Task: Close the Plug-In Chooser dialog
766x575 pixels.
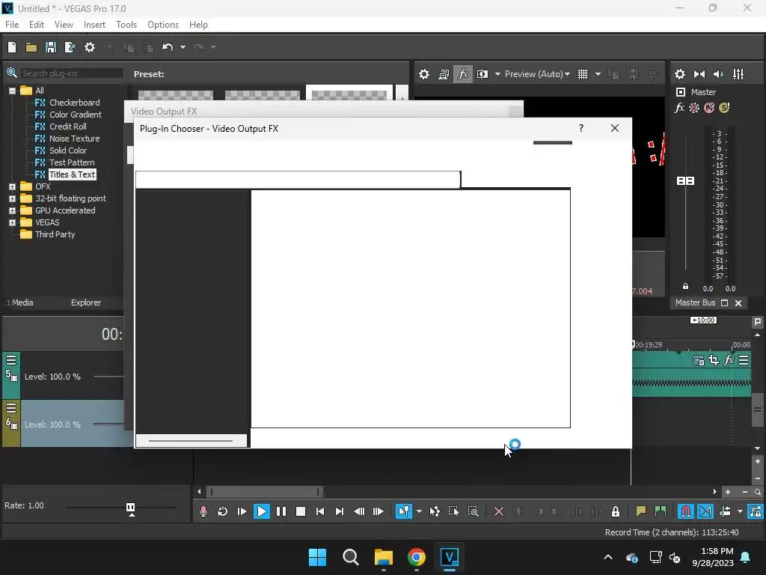Action: point(615,128)
